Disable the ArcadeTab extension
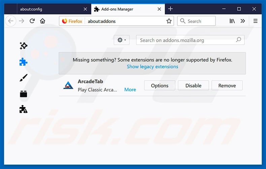Image resolution: width=266 pixels, height=169 pixels. click(x=193, y=86)
